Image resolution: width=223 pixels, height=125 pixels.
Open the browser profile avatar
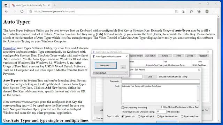tap(207, 11)
